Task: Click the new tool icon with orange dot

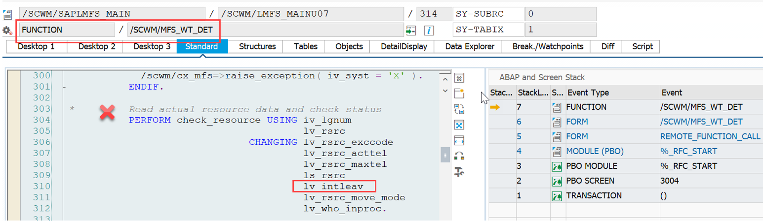Action: (459, 93)
